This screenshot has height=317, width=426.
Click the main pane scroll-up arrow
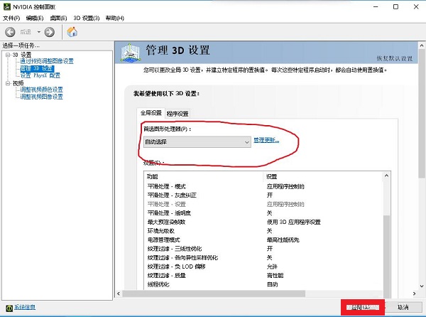[x=422, y=45]
